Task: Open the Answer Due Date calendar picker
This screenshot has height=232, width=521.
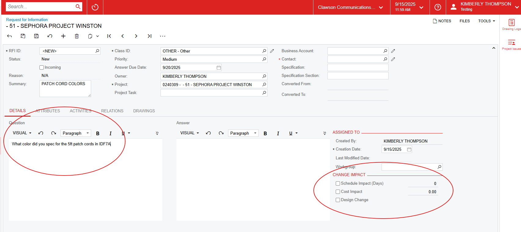Action: 219,67
